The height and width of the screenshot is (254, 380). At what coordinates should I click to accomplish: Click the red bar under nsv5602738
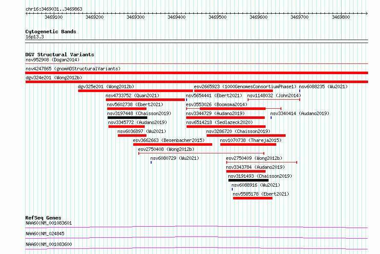point(127,109)
